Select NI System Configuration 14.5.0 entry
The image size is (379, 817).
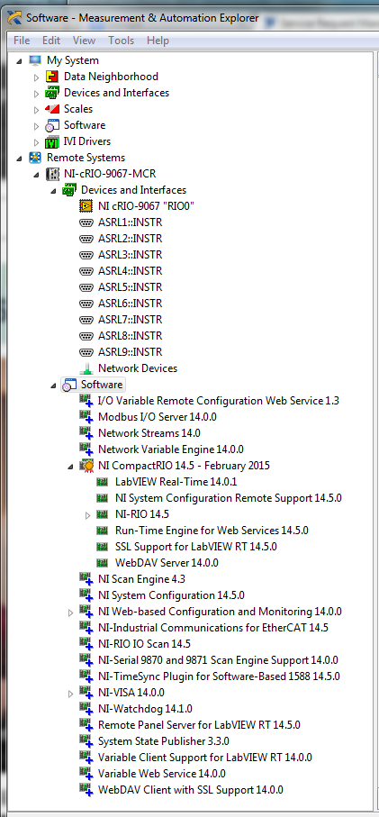(x=171, y=595)
